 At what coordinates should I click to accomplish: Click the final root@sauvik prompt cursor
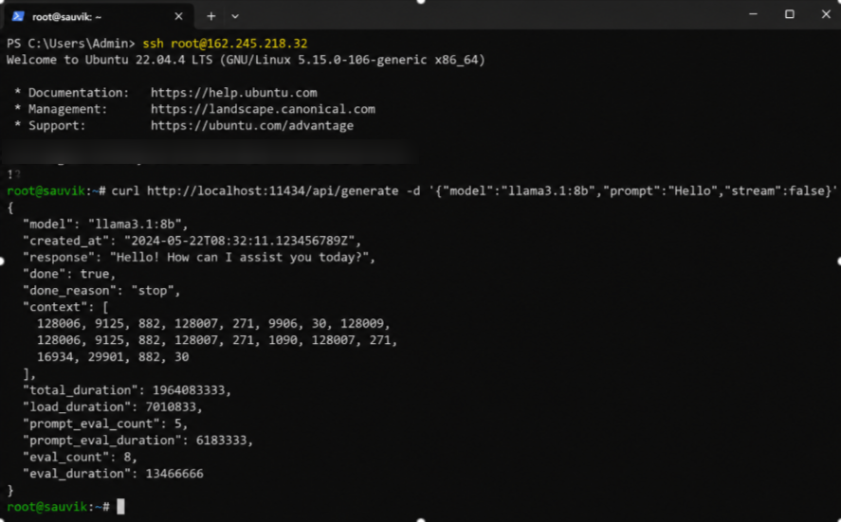click(x=120, y=507)
